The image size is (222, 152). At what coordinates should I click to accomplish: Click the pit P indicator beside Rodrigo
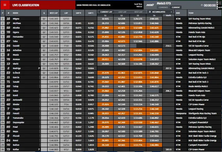[x=39, y=68]
